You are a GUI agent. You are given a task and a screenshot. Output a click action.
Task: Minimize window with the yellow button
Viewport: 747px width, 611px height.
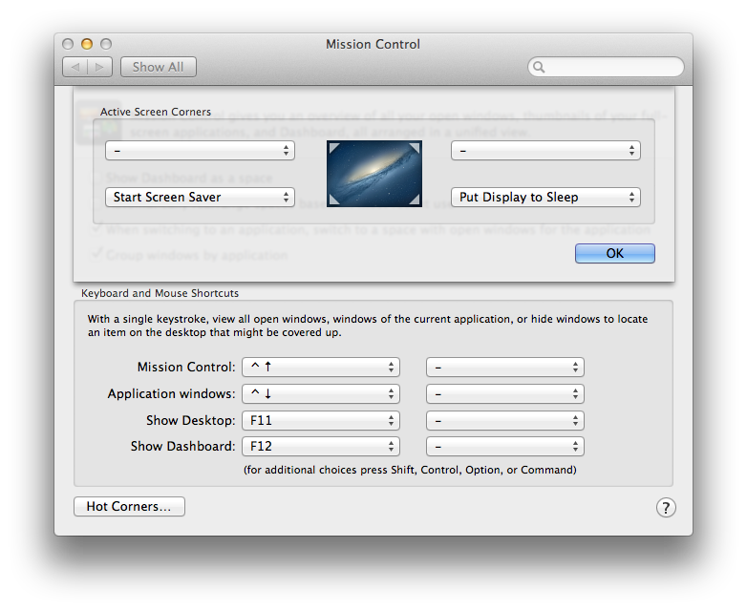[x=87, y=44]
